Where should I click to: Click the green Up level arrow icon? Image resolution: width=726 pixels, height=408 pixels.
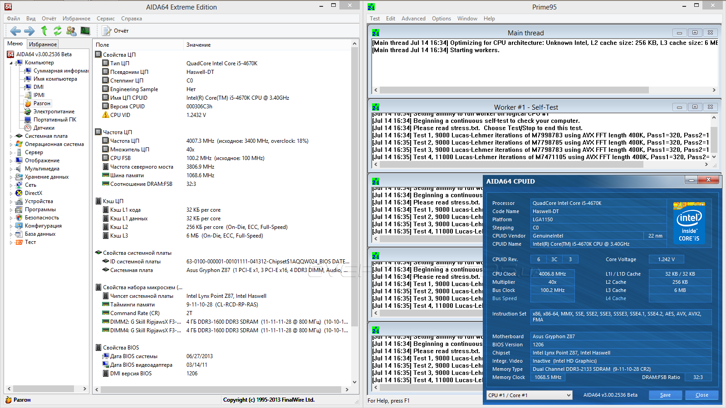coord(44,31)
